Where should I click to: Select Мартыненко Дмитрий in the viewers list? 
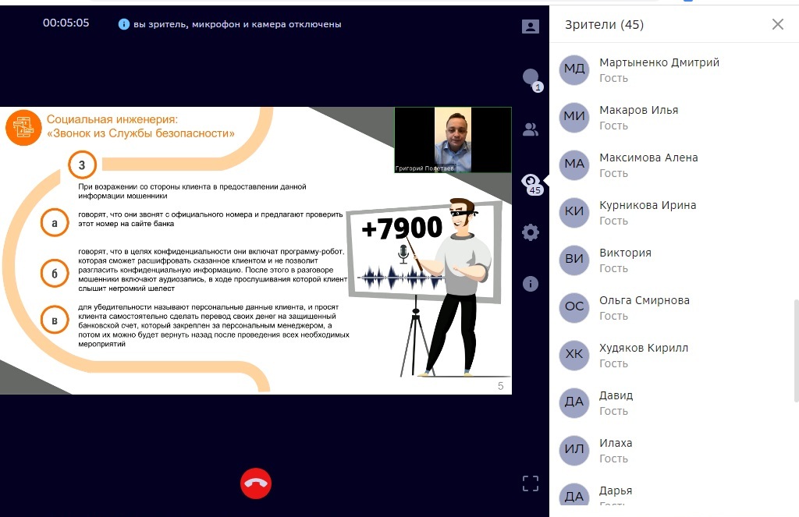(x=659, y=62)
